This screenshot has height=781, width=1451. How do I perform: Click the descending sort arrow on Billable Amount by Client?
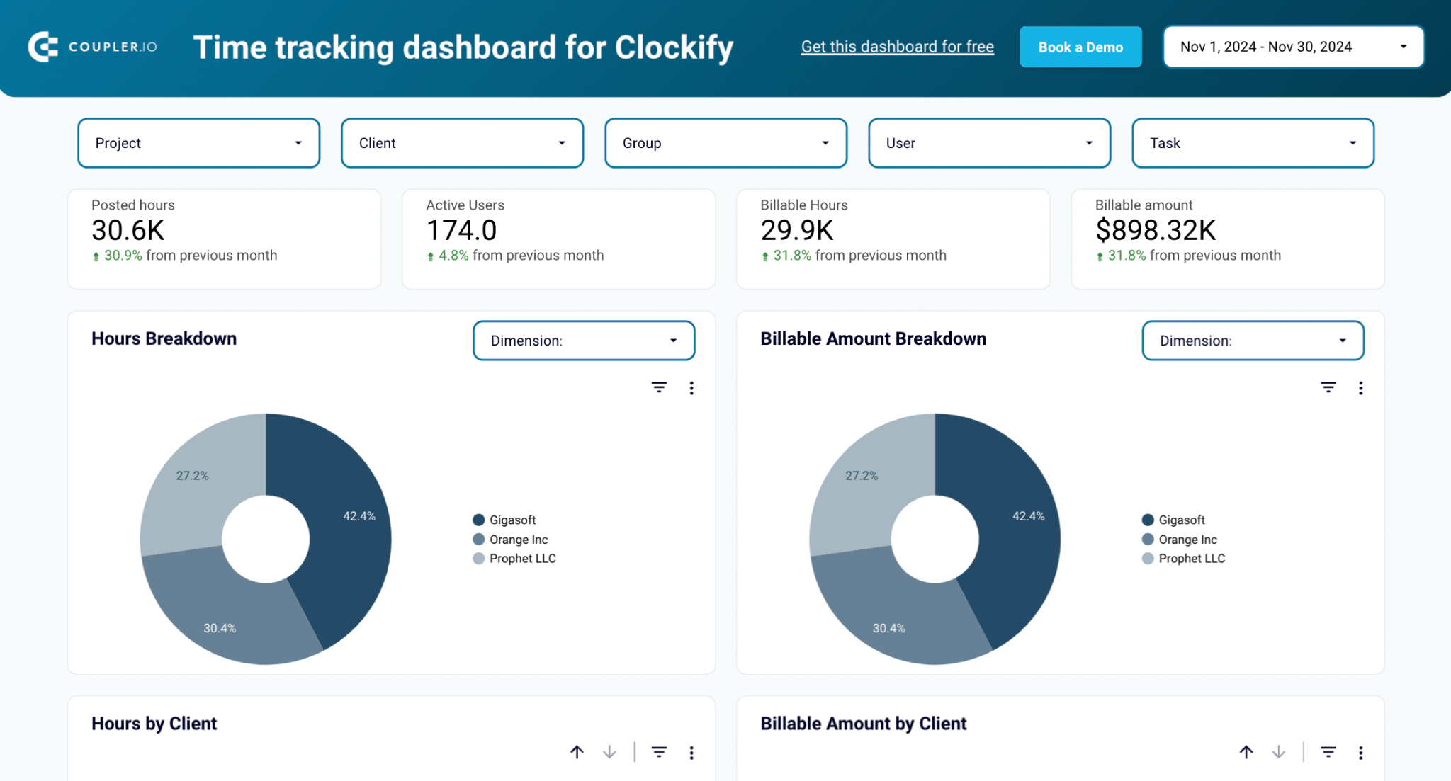[x=1278, y=752]
